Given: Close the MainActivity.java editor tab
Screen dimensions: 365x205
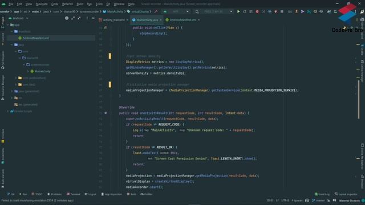Looking at the screenshot, I should click(x=161, y=20).
